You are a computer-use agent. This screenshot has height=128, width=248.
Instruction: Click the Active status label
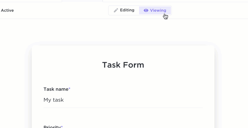click(x=7, y=11)
